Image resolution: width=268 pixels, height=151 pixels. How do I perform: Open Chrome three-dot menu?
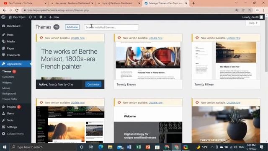pyautogui.click(x=264, y=10)
